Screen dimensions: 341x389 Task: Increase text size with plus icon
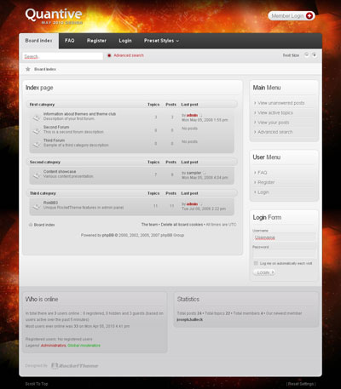[315, 54]
